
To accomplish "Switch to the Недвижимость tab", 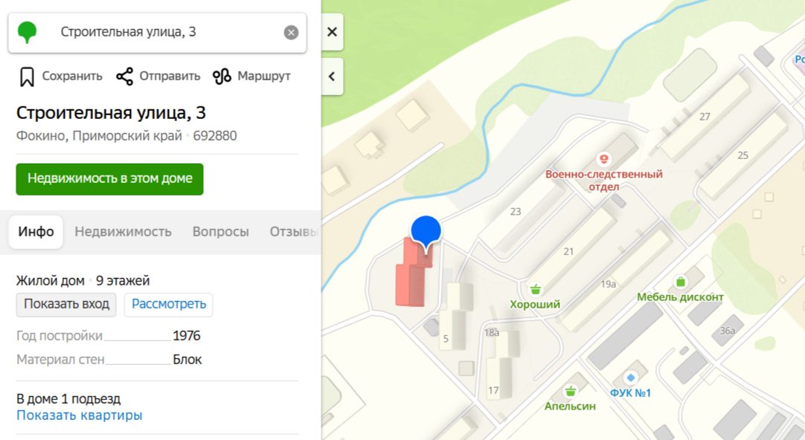I will (124, 232).
